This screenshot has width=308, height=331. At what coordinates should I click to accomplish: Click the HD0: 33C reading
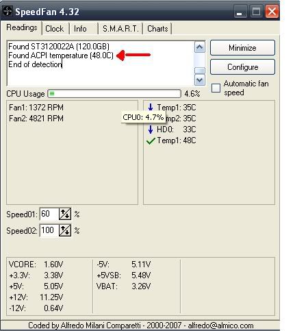177,130
